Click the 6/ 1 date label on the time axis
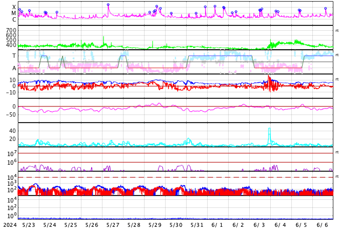This screenshot has width=342, height=229. [x=217, y=225]
